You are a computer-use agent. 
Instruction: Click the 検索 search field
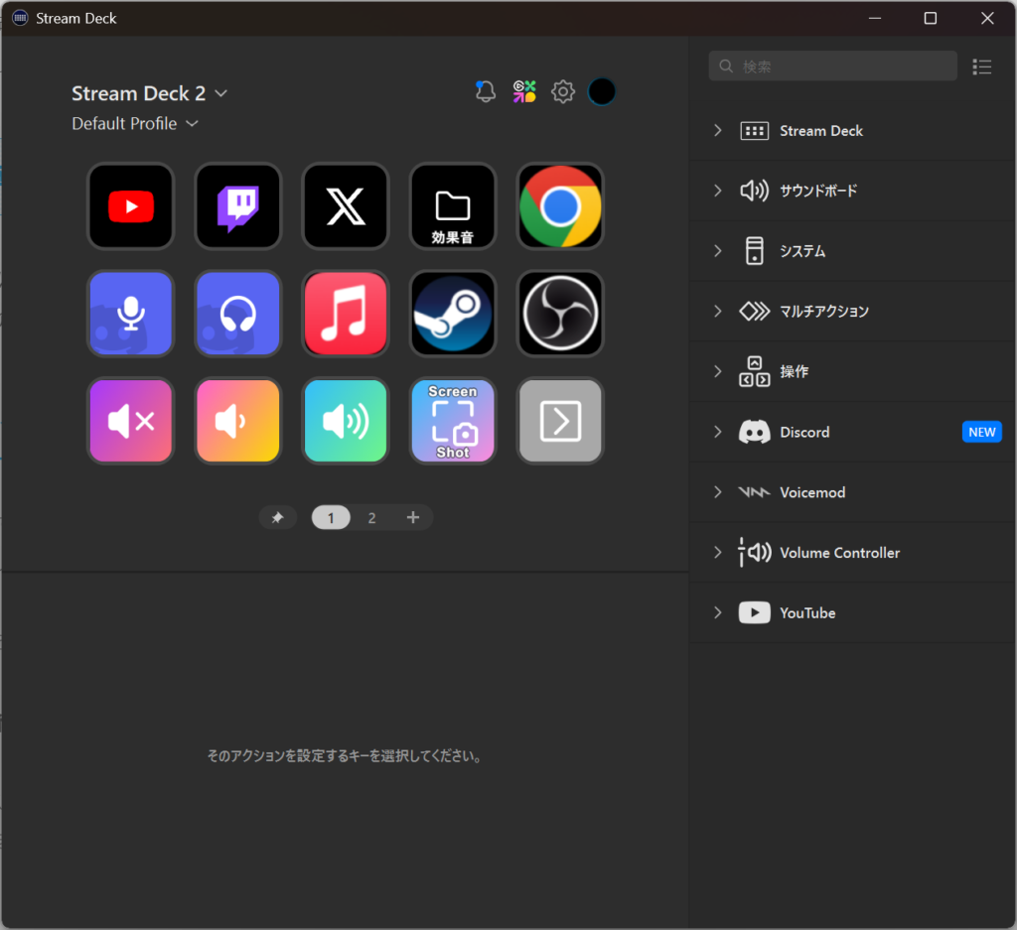coord(832,66)
